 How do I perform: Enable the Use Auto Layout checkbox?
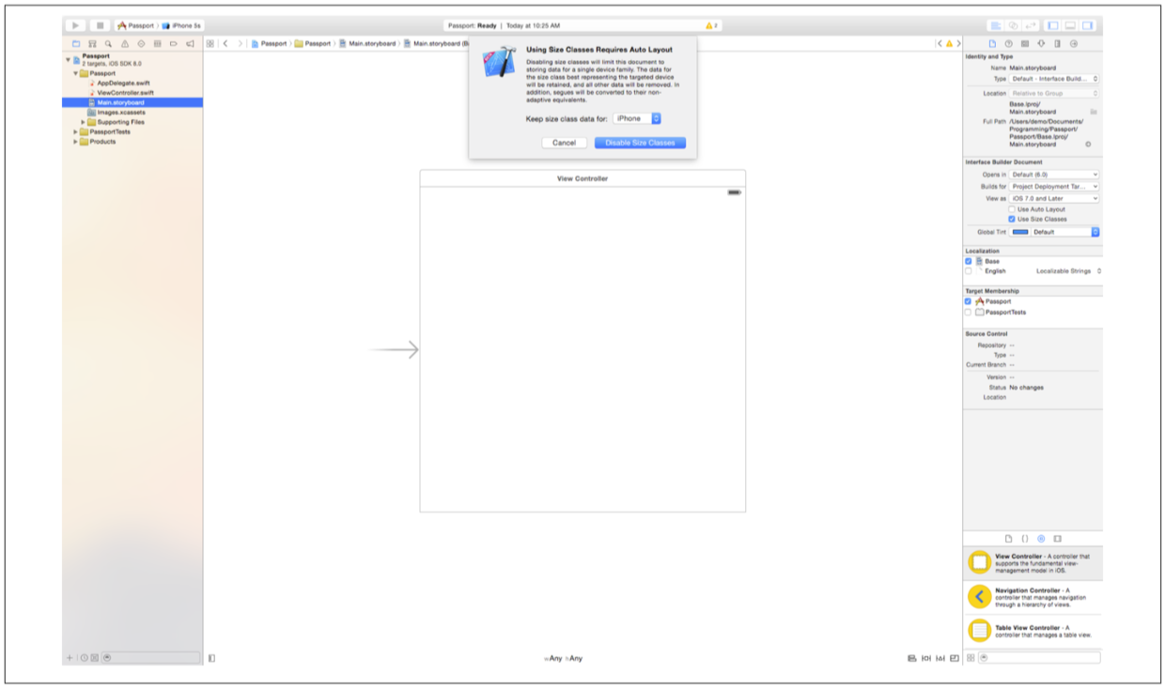pos(1011,209)
